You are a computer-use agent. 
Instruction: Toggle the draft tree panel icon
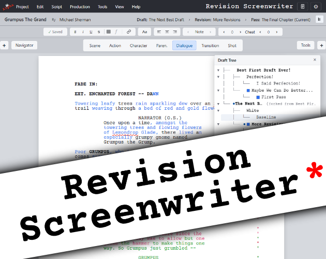pyautogui.click(x=319, y=19)
